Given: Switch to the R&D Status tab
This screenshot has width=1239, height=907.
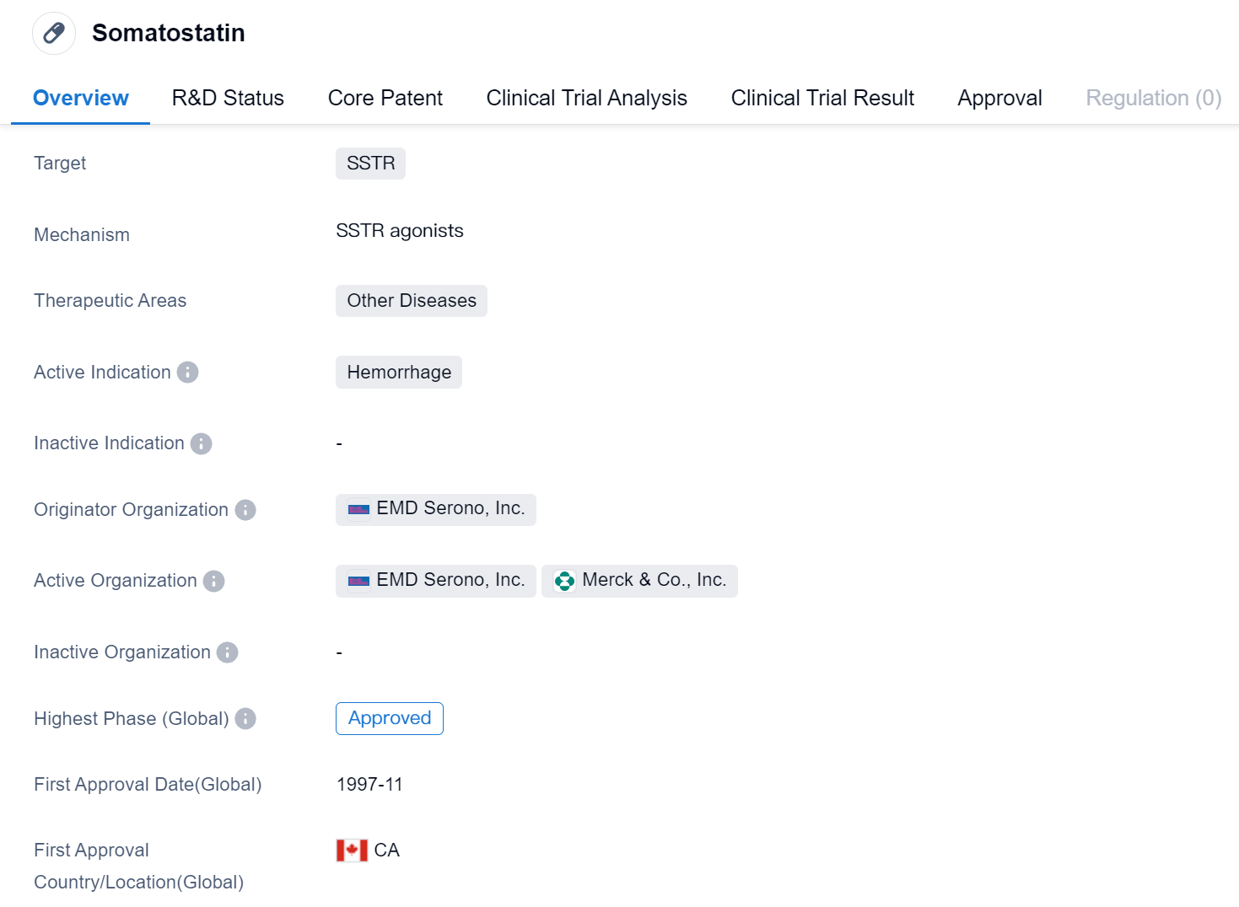Looking at the screenshot, I should (x=228, y=98).
